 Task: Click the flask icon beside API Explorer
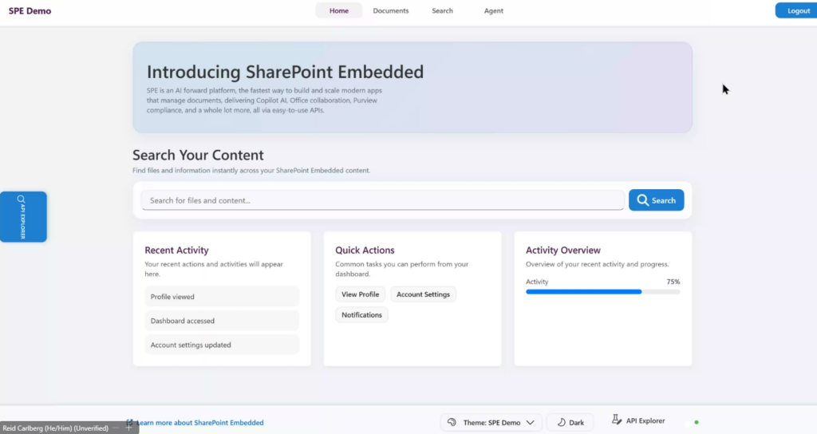pos(617,420)
